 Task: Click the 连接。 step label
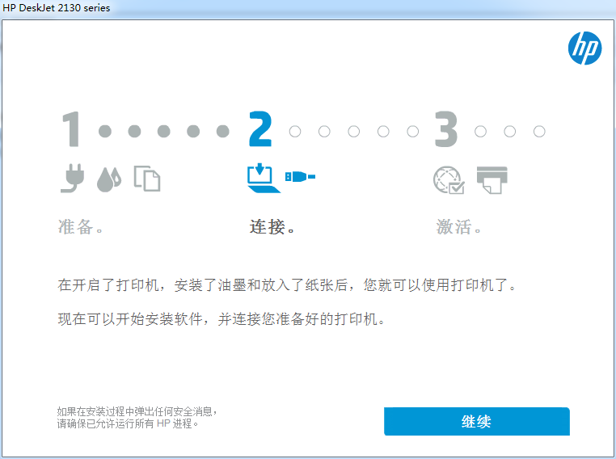(272, 226)
